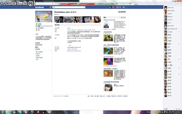Switch to the third browser tab about Vicovation
Image resolution: width=182 pixels, height=114 pixels.
tap(106, 4)
